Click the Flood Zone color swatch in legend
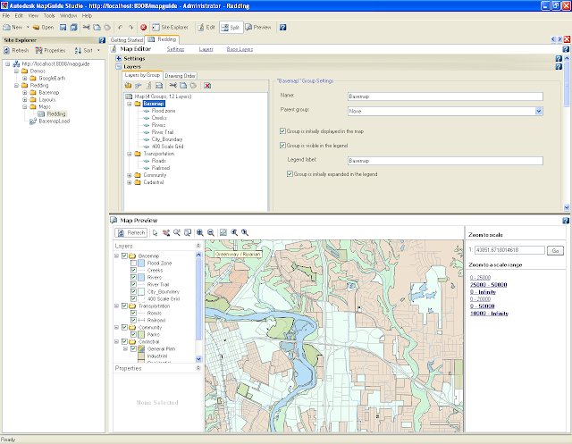Viewport: 572px width, 444px height. coord(141,264)
